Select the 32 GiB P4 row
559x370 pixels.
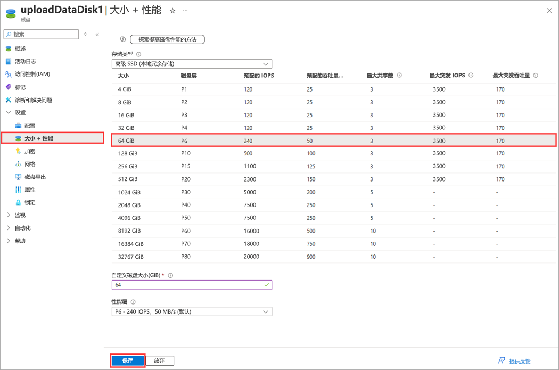(334, 128)
